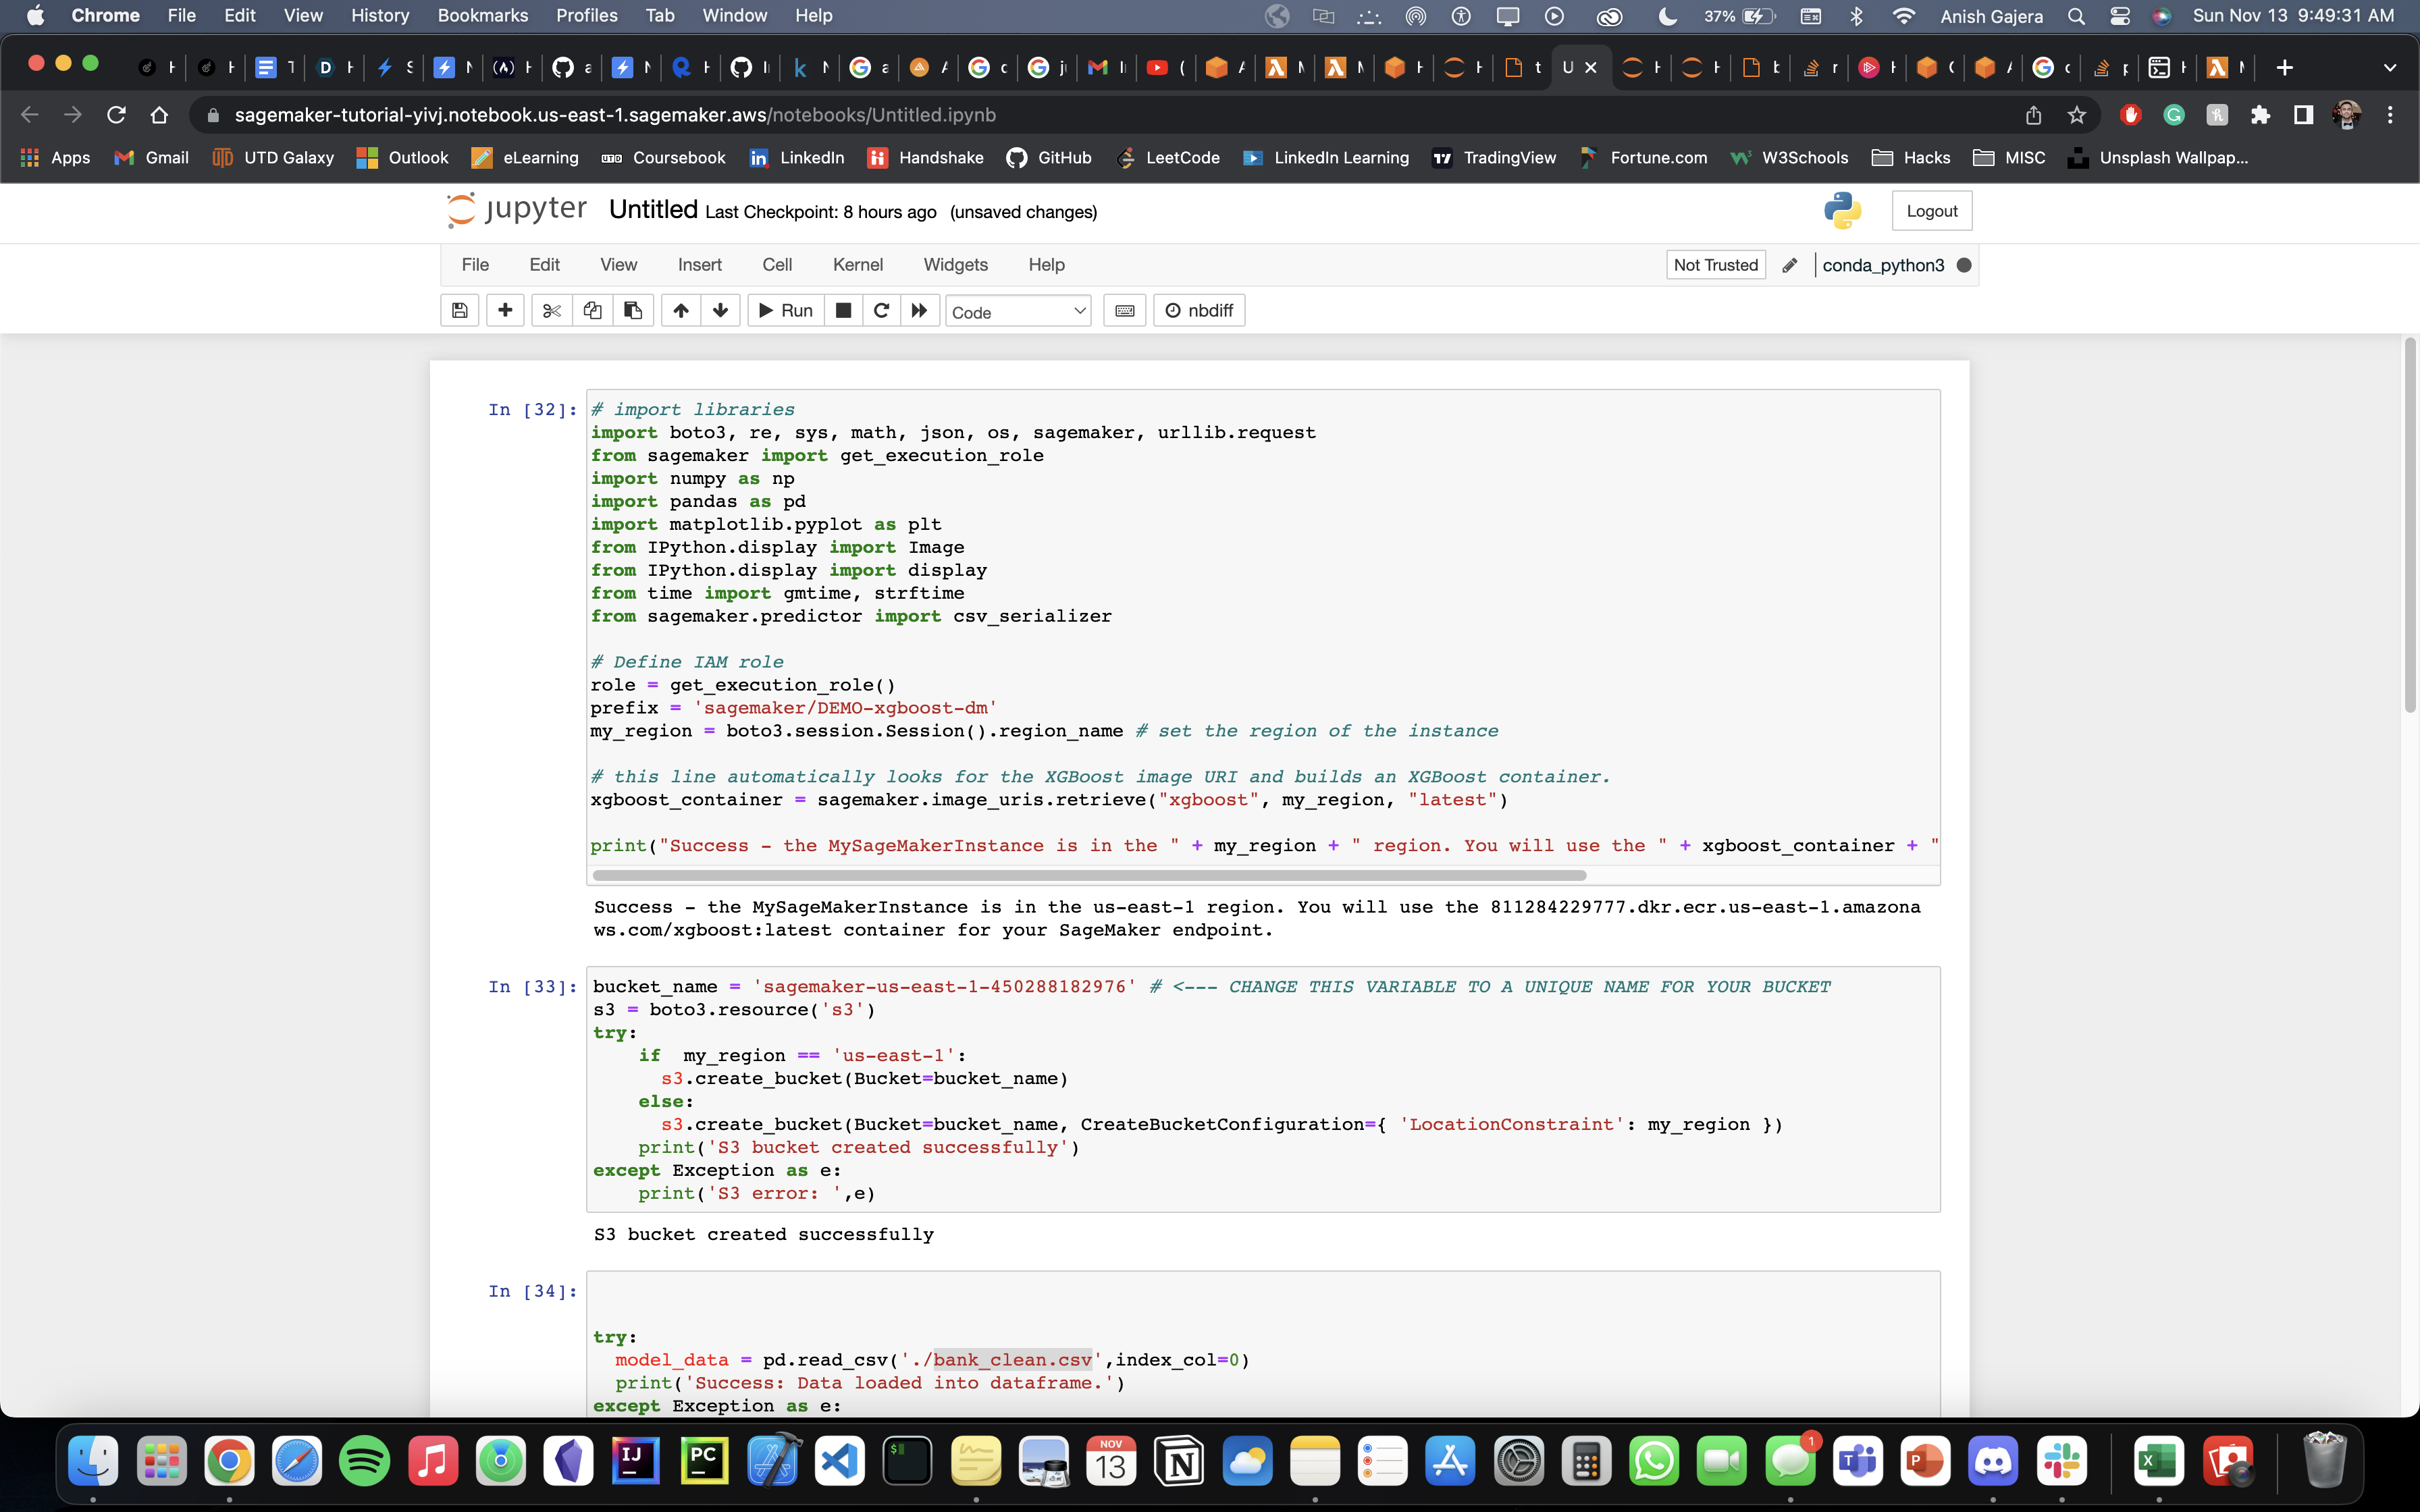
Task: Expand the Chrome tab search chevron
Action: (2390, 68)
